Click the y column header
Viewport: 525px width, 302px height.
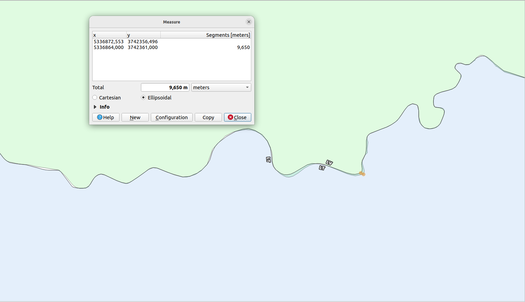pos(144,35)
